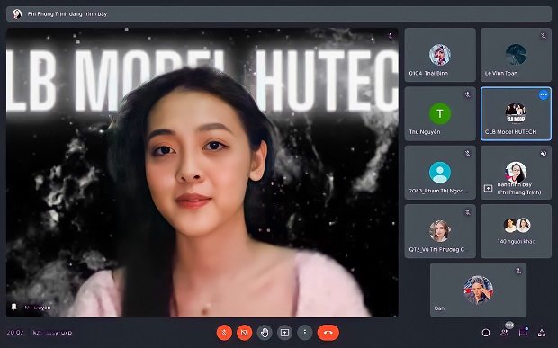558x348 pixels.
Task: Click the 0104_Thai Binh profile avatar
Action: [x=440, y=55]
